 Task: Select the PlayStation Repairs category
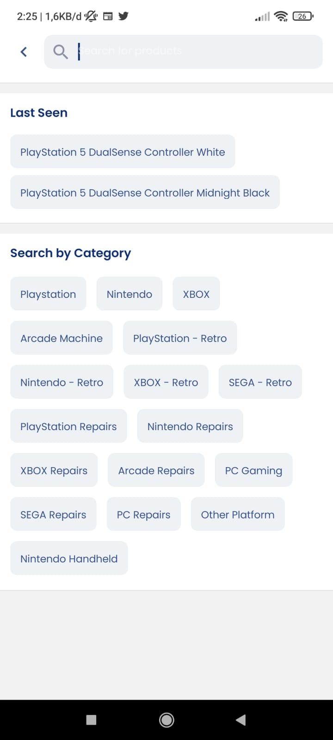coord(68,426)
